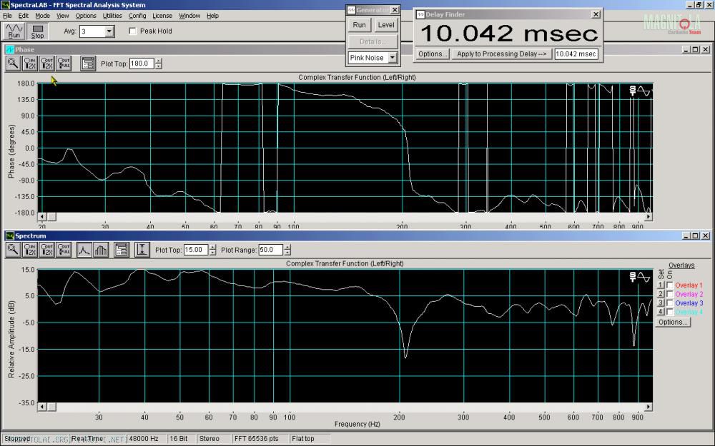Open the Mode menu
The height and width of the screenshot is (446, 715).
[x=42, y=16]
